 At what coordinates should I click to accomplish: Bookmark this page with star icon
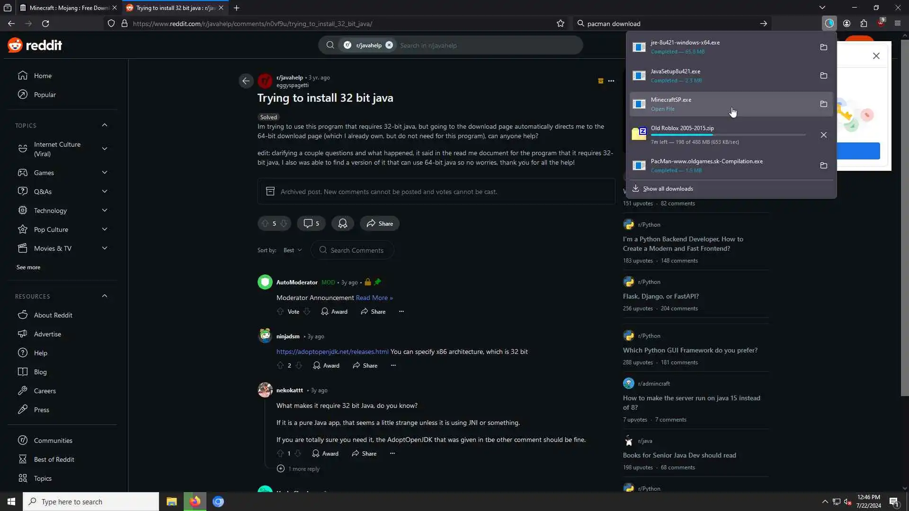coord(561,23)
